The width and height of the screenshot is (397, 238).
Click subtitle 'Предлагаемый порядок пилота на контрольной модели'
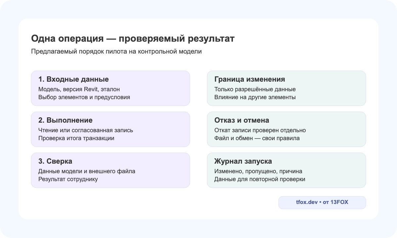point(116,52)
